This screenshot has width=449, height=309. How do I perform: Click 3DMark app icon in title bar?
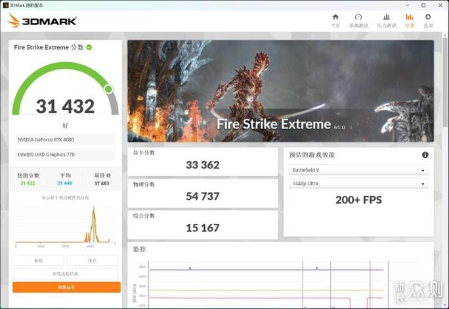[5, 5]
